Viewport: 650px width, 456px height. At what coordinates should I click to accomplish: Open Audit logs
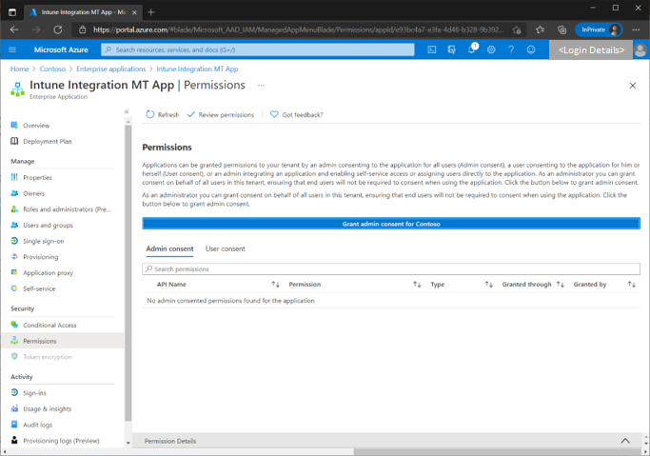tap(38, 425)
